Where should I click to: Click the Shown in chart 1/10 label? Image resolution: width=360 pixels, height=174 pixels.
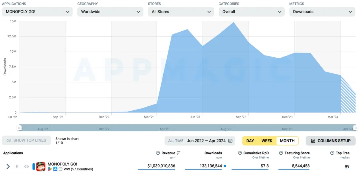67,141
